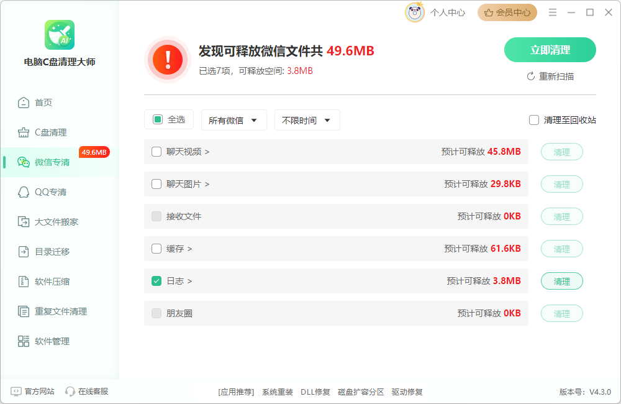
Task: Open 个人中心 link
Action: 448,12
